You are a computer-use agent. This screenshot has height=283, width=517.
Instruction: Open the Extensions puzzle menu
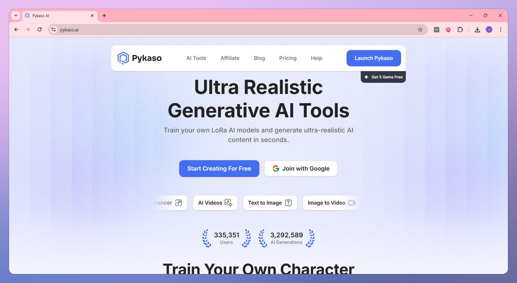click(460, 30)
